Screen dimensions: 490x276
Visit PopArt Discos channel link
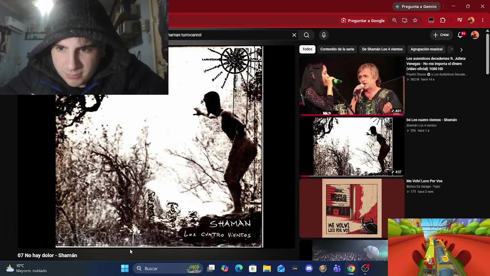tap(416, 74)
